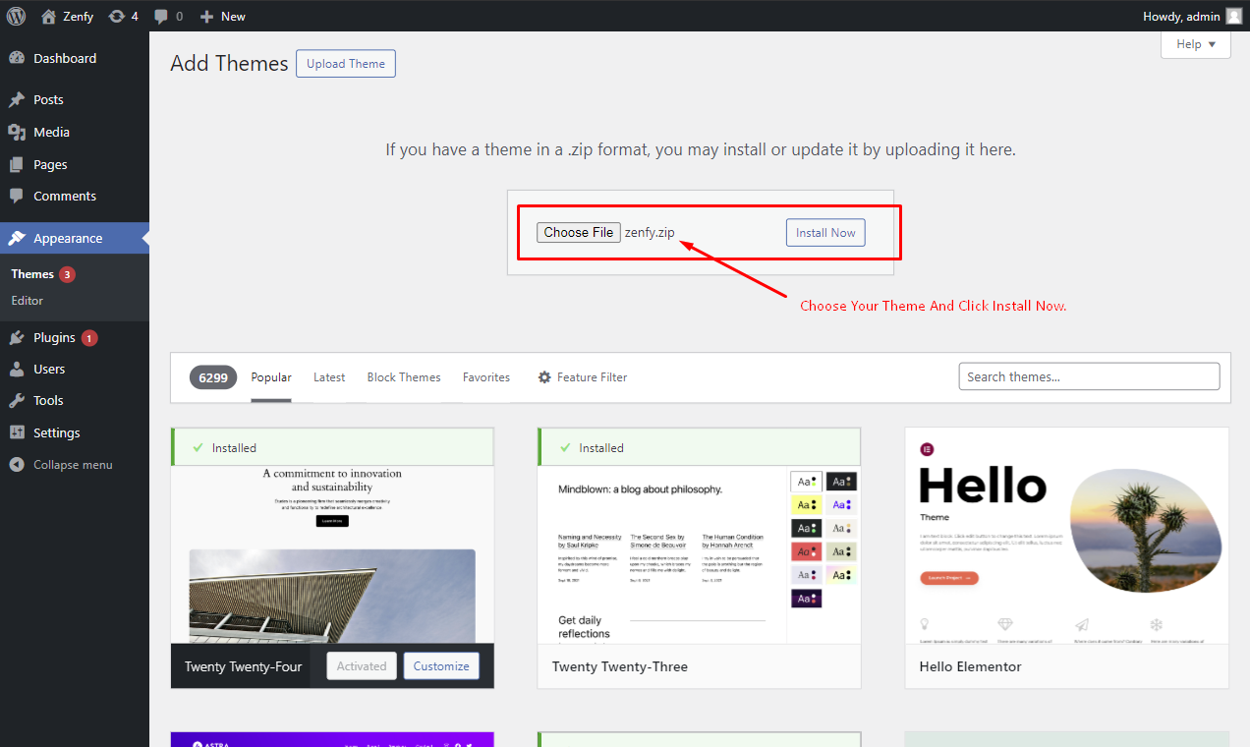Click the Themes update count badge 3
1250x747 pixels.
(x=67, y=274)
